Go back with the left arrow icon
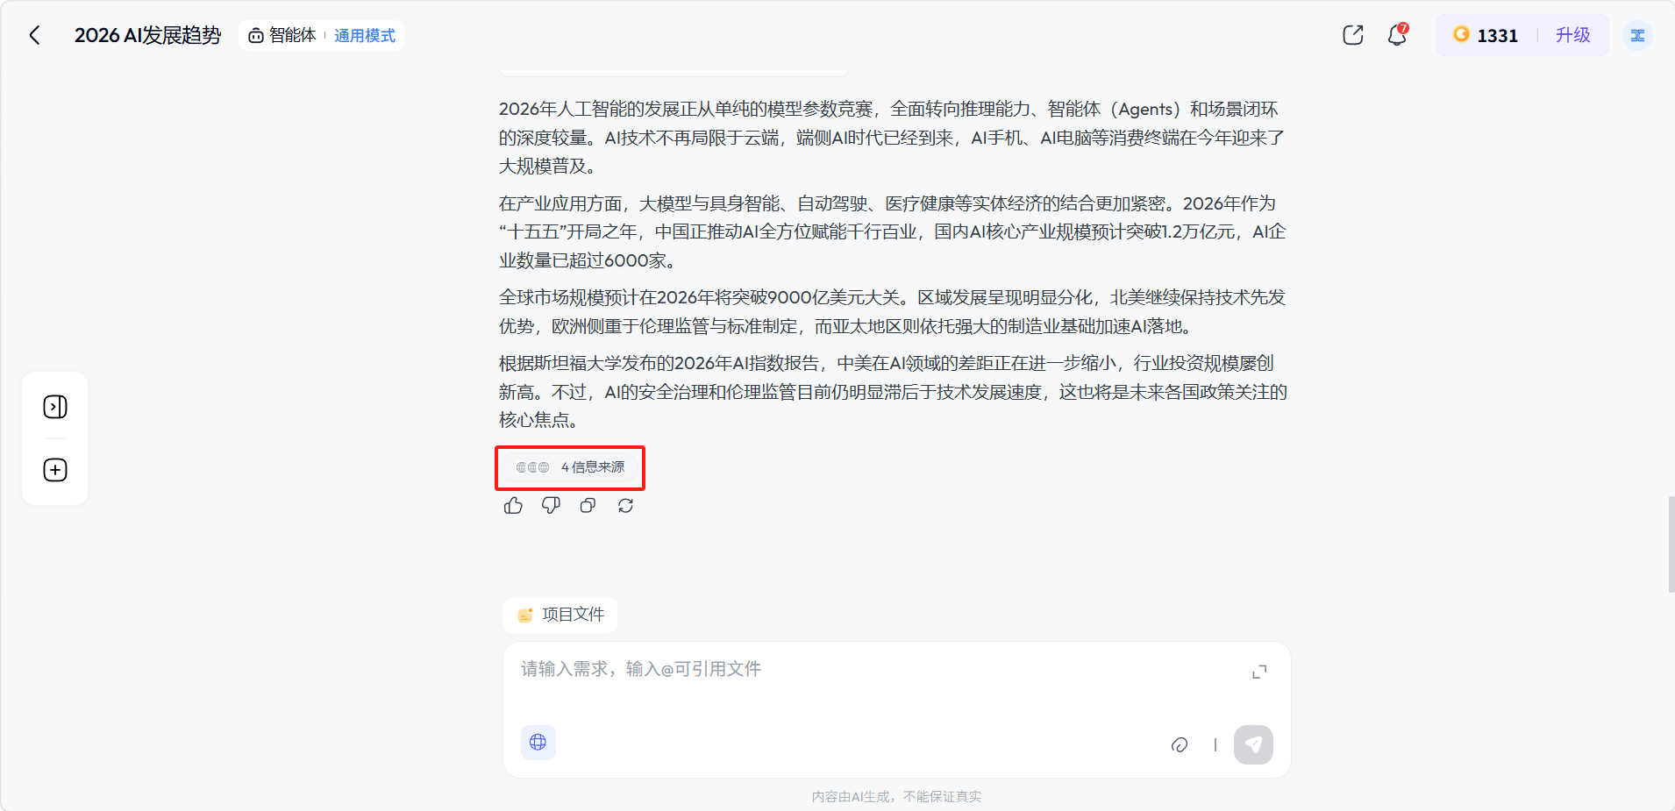Screen dimensions: 1675x811 [x=35, y=35]
